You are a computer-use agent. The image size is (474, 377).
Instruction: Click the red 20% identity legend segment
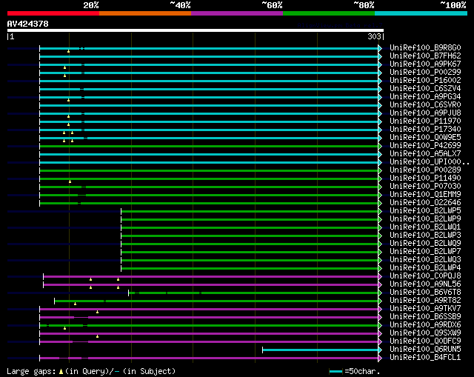coord(53,13)
